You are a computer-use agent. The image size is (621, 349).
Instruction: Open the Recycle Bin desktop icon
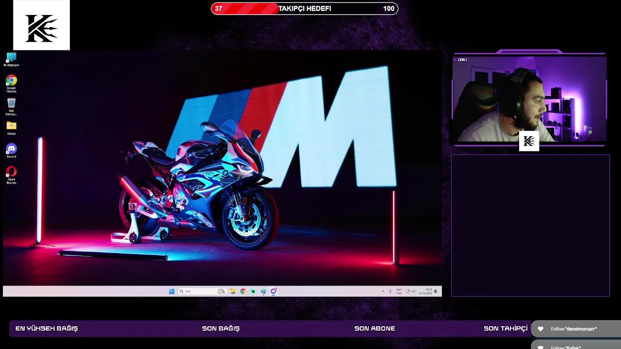pyautogui.click(x=11, y=107)
